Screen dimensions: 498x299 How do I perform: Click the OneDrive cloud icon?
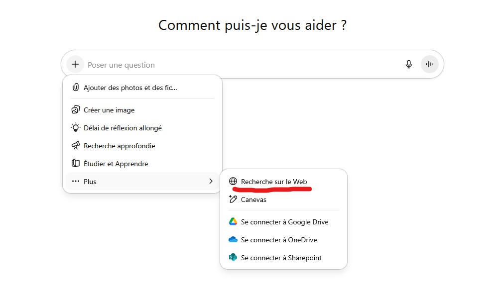click(233, 240)
